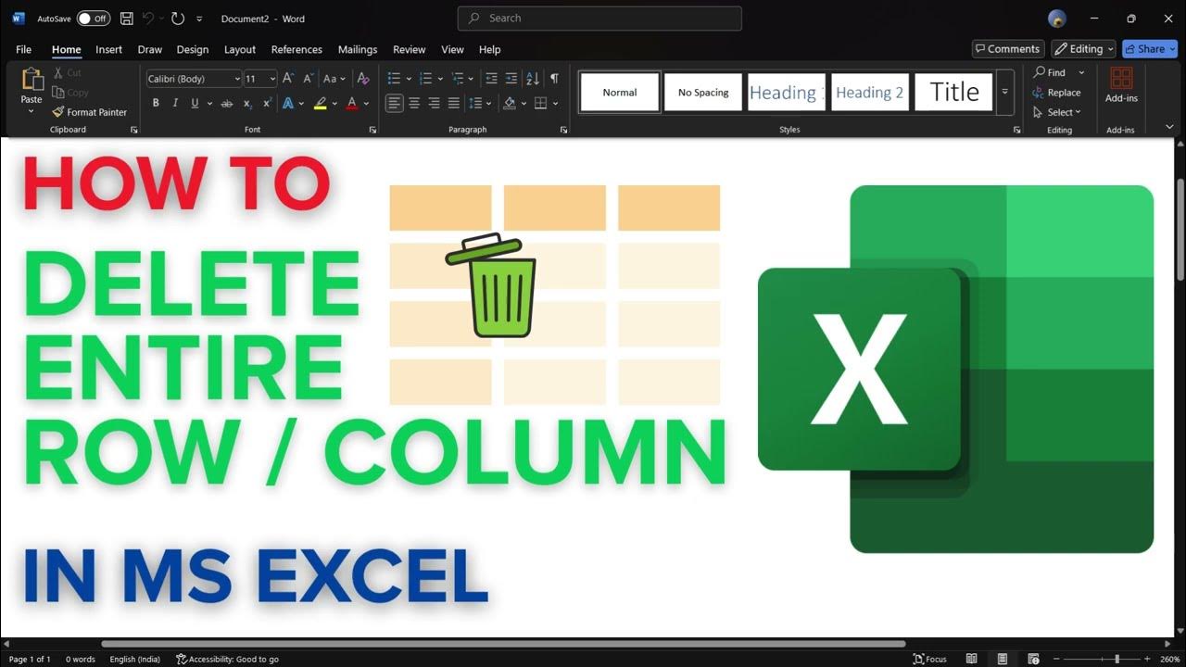Switch to the Draw tab
This screenshot has width=1186, height=667.
[x=150, y=49]
